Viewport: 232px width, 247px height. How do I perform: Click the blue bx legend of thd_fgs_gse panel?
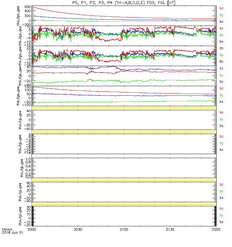tap(221, 82)
